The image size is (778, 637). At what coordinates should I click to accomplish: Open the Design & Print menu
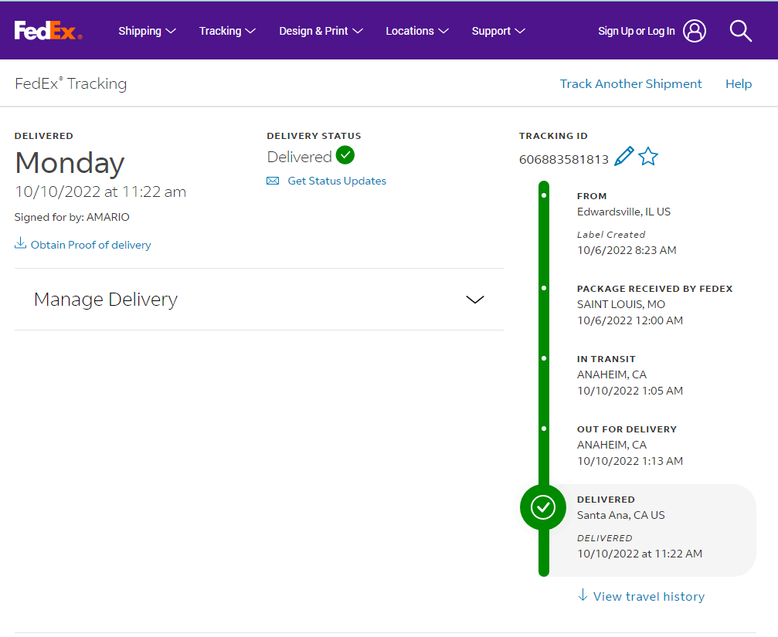click(321, 31)
